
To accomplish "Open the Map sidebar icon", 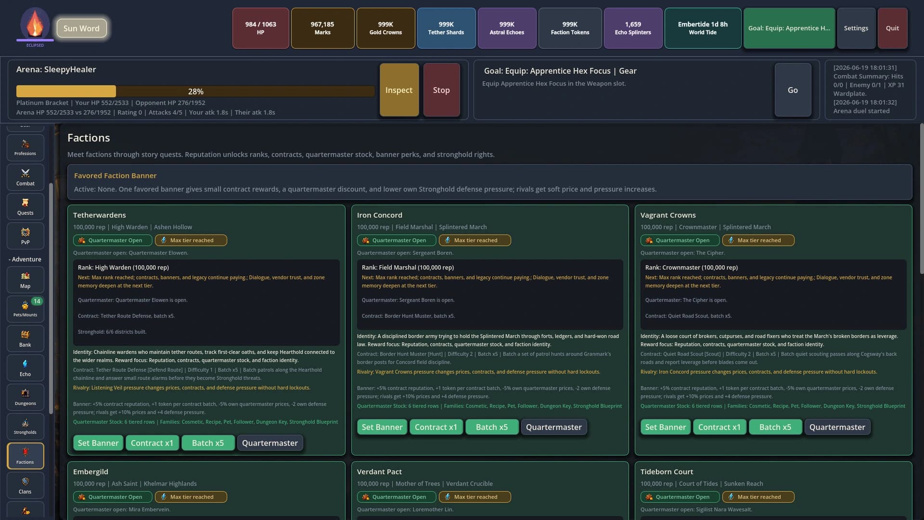I will point(25,280).
